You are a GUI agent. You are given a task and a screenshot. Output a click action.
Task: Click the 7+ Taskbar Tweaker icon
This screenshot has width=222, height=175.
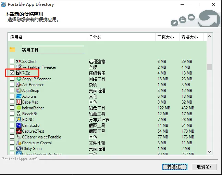(19, 67)
